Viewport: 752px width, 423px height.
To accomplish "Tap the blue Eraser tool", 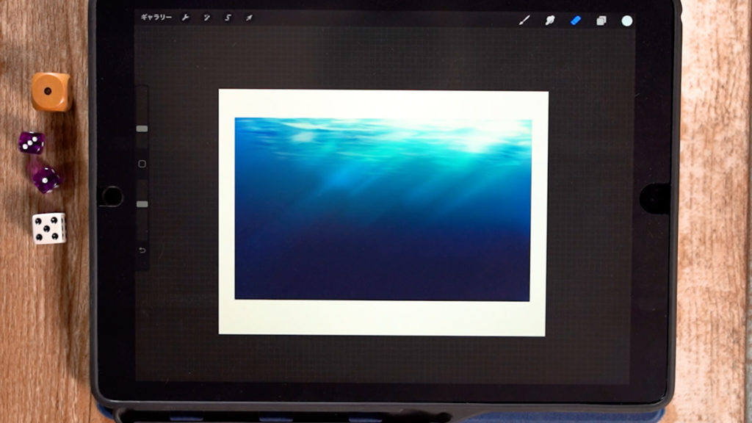I will pos(575,21).
